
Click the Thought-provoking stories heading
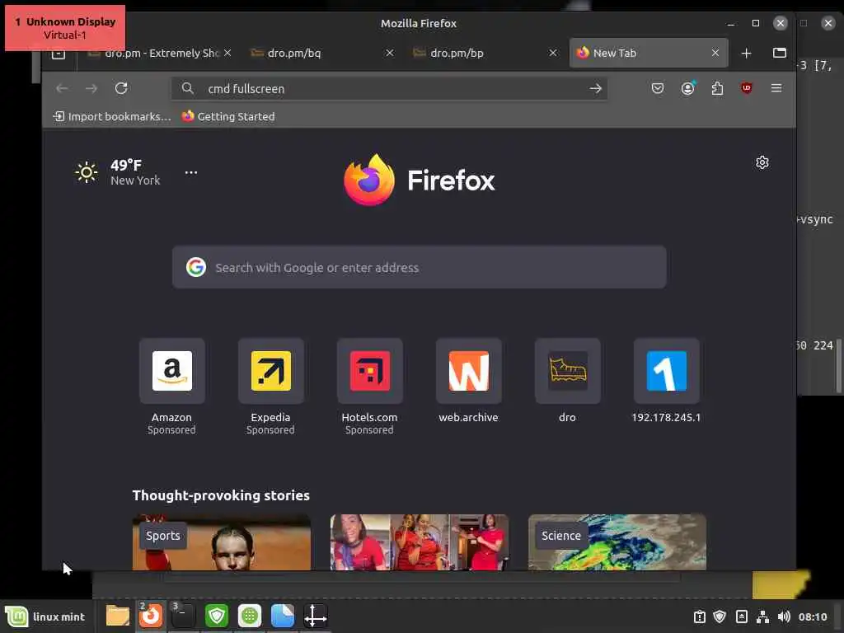221,495
